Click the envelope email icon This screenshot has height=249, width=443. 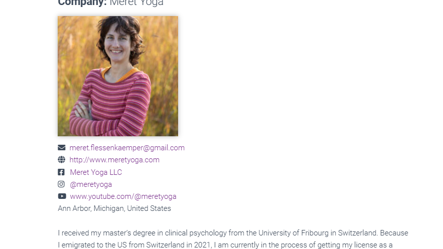[x=62, y=147]
